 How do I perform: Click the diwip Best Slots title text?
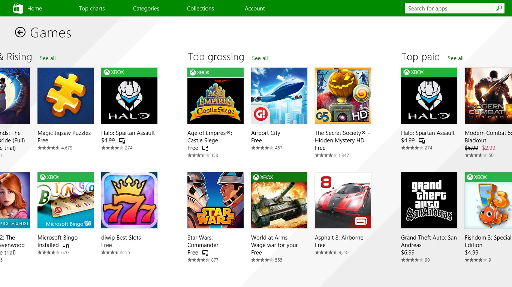[121, 238]
